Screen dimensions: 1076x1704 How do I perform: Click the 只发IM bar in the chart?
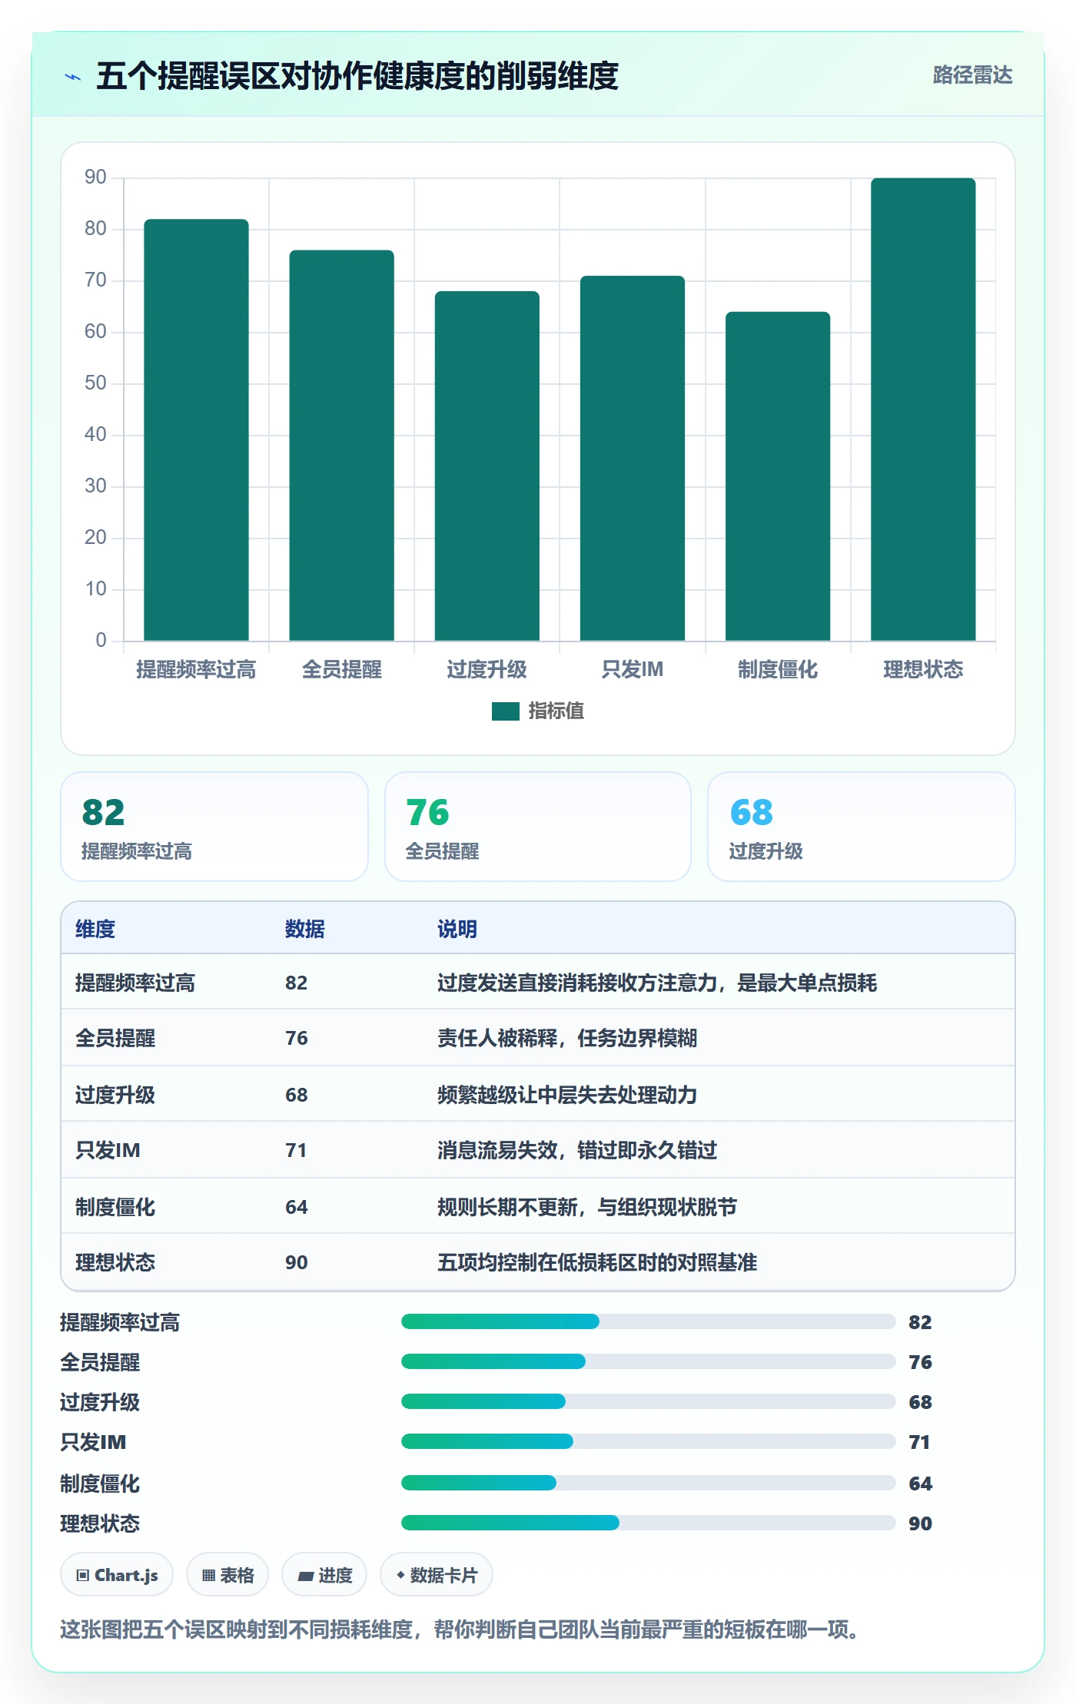click(632, 459)
